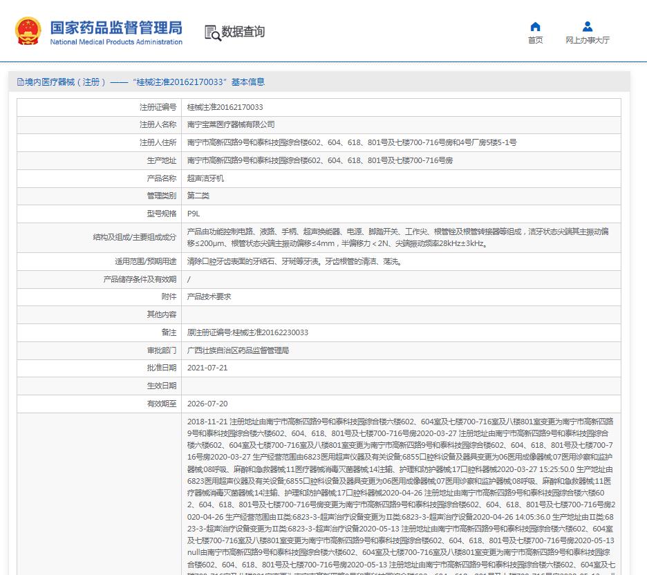
Task: Open the 产品技术要求 attachment
Action: [209, 296]
